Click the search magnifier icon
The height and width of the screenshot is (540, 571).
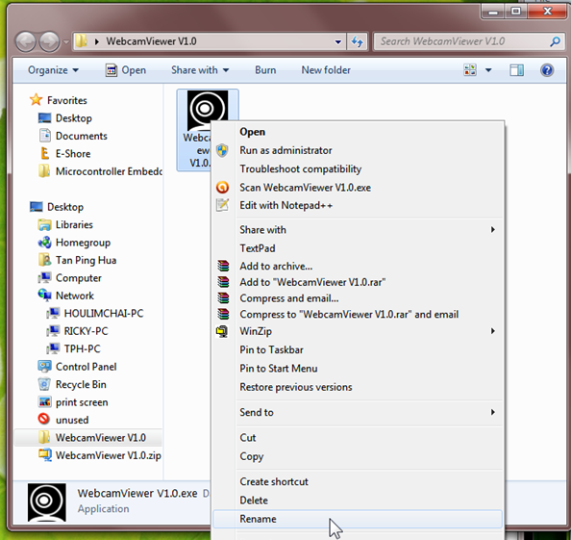click(555, 41)
